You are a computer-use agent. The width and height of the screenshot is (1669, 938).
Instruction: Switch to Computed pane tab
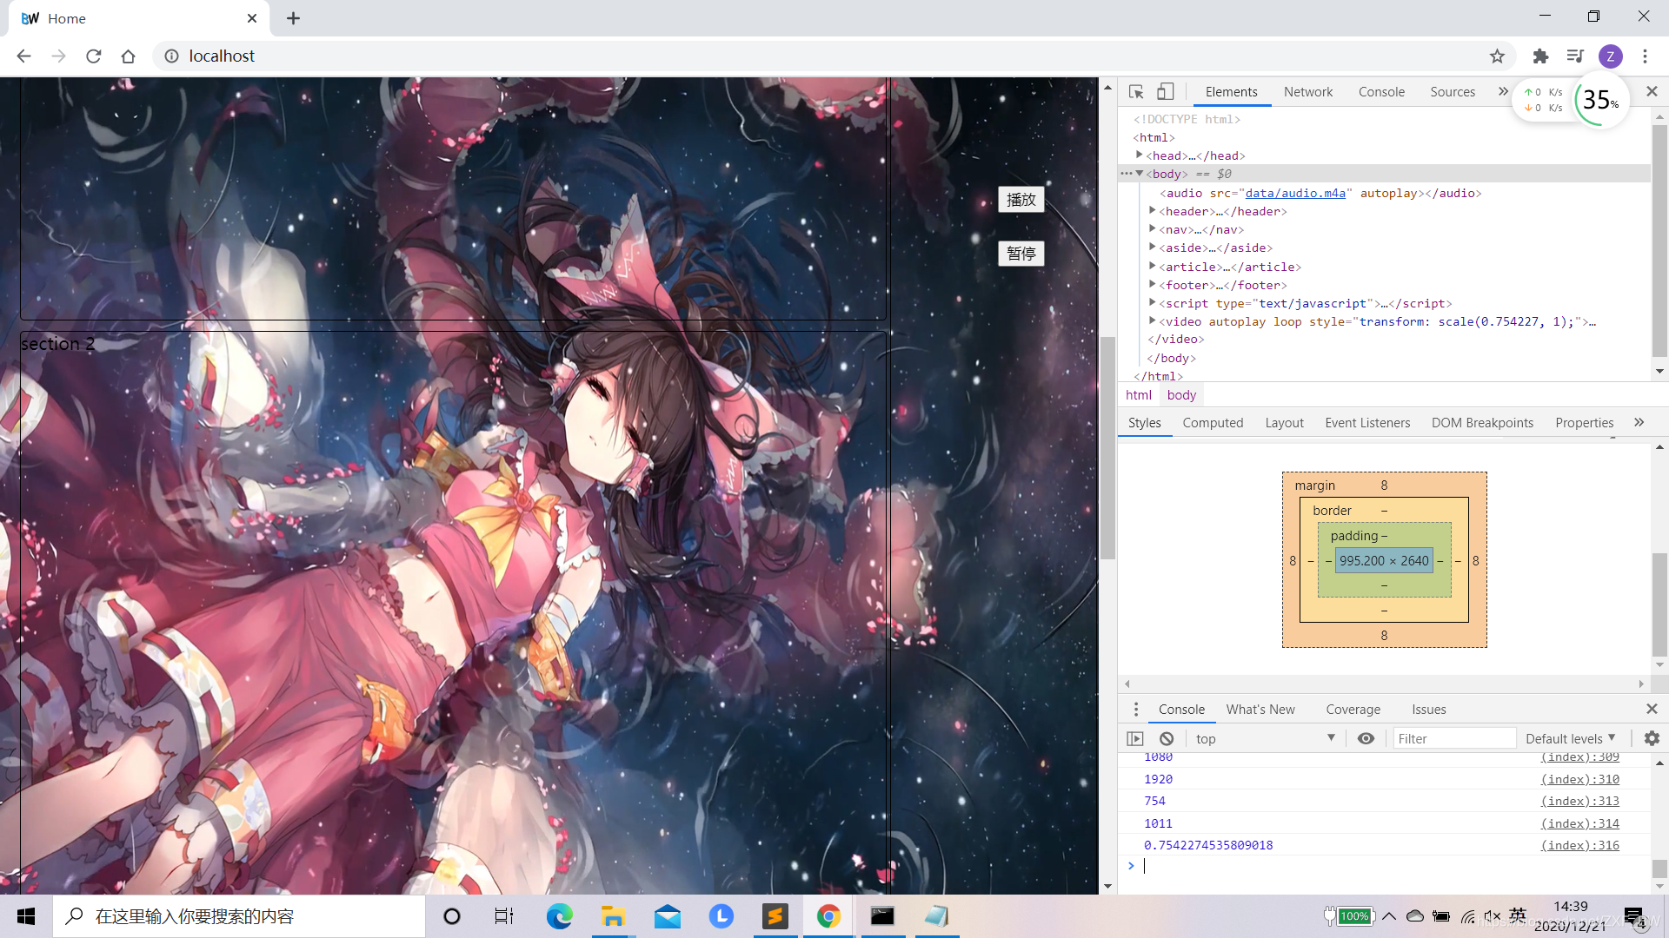click(x=1213, y=423)
